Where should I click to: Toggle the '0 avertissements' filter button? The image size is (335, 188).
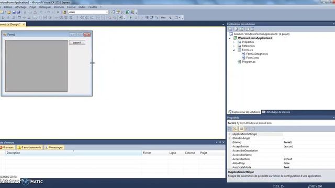[29, 147]
